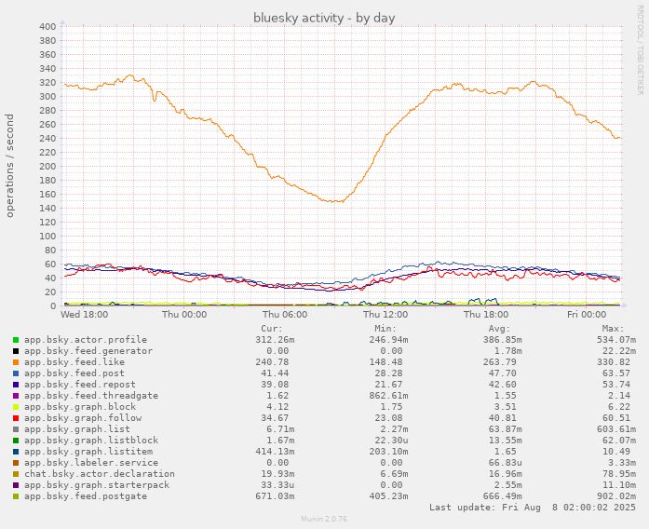Click the green app.bsky.actor.profile legend swatch

point(16,340)
